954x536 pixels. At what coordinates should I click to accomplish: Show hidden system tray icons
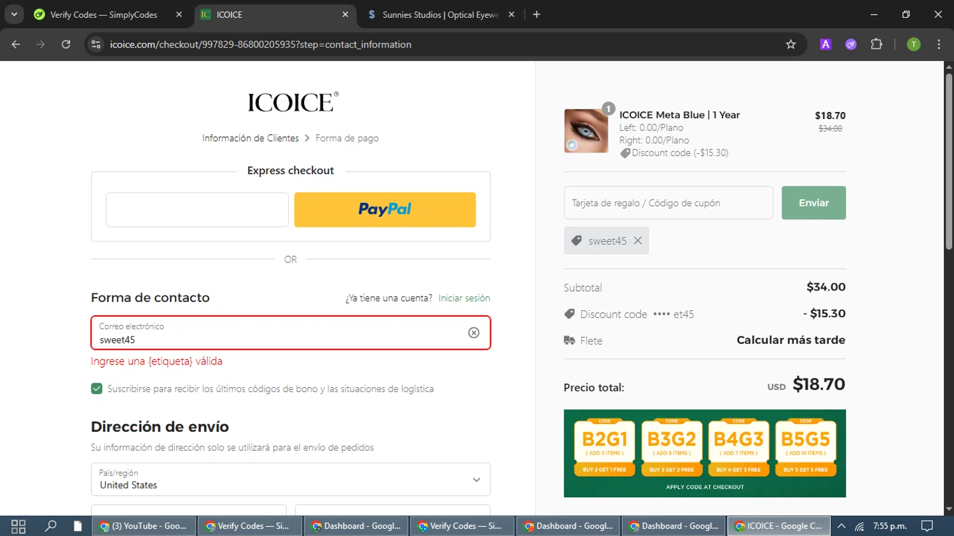pos(841,526)
